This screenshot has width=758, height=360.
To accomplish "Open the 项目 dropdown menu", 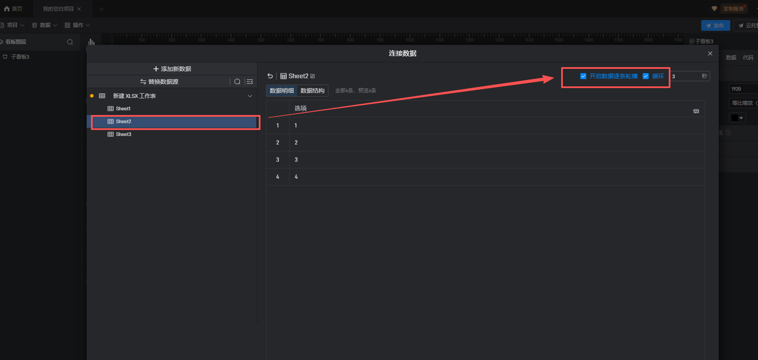I will [12, 25].
